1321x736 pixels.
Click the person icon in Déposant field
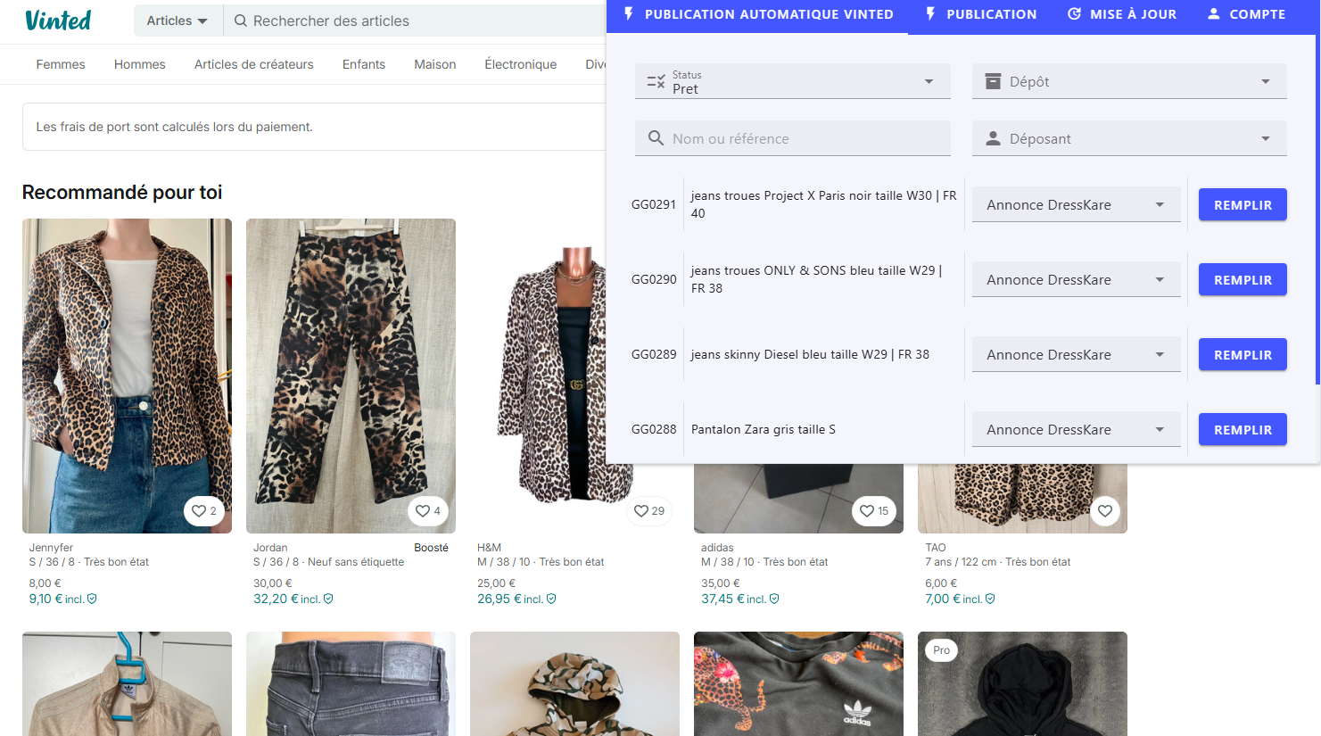pyautogui.click(x=993, y=138)
